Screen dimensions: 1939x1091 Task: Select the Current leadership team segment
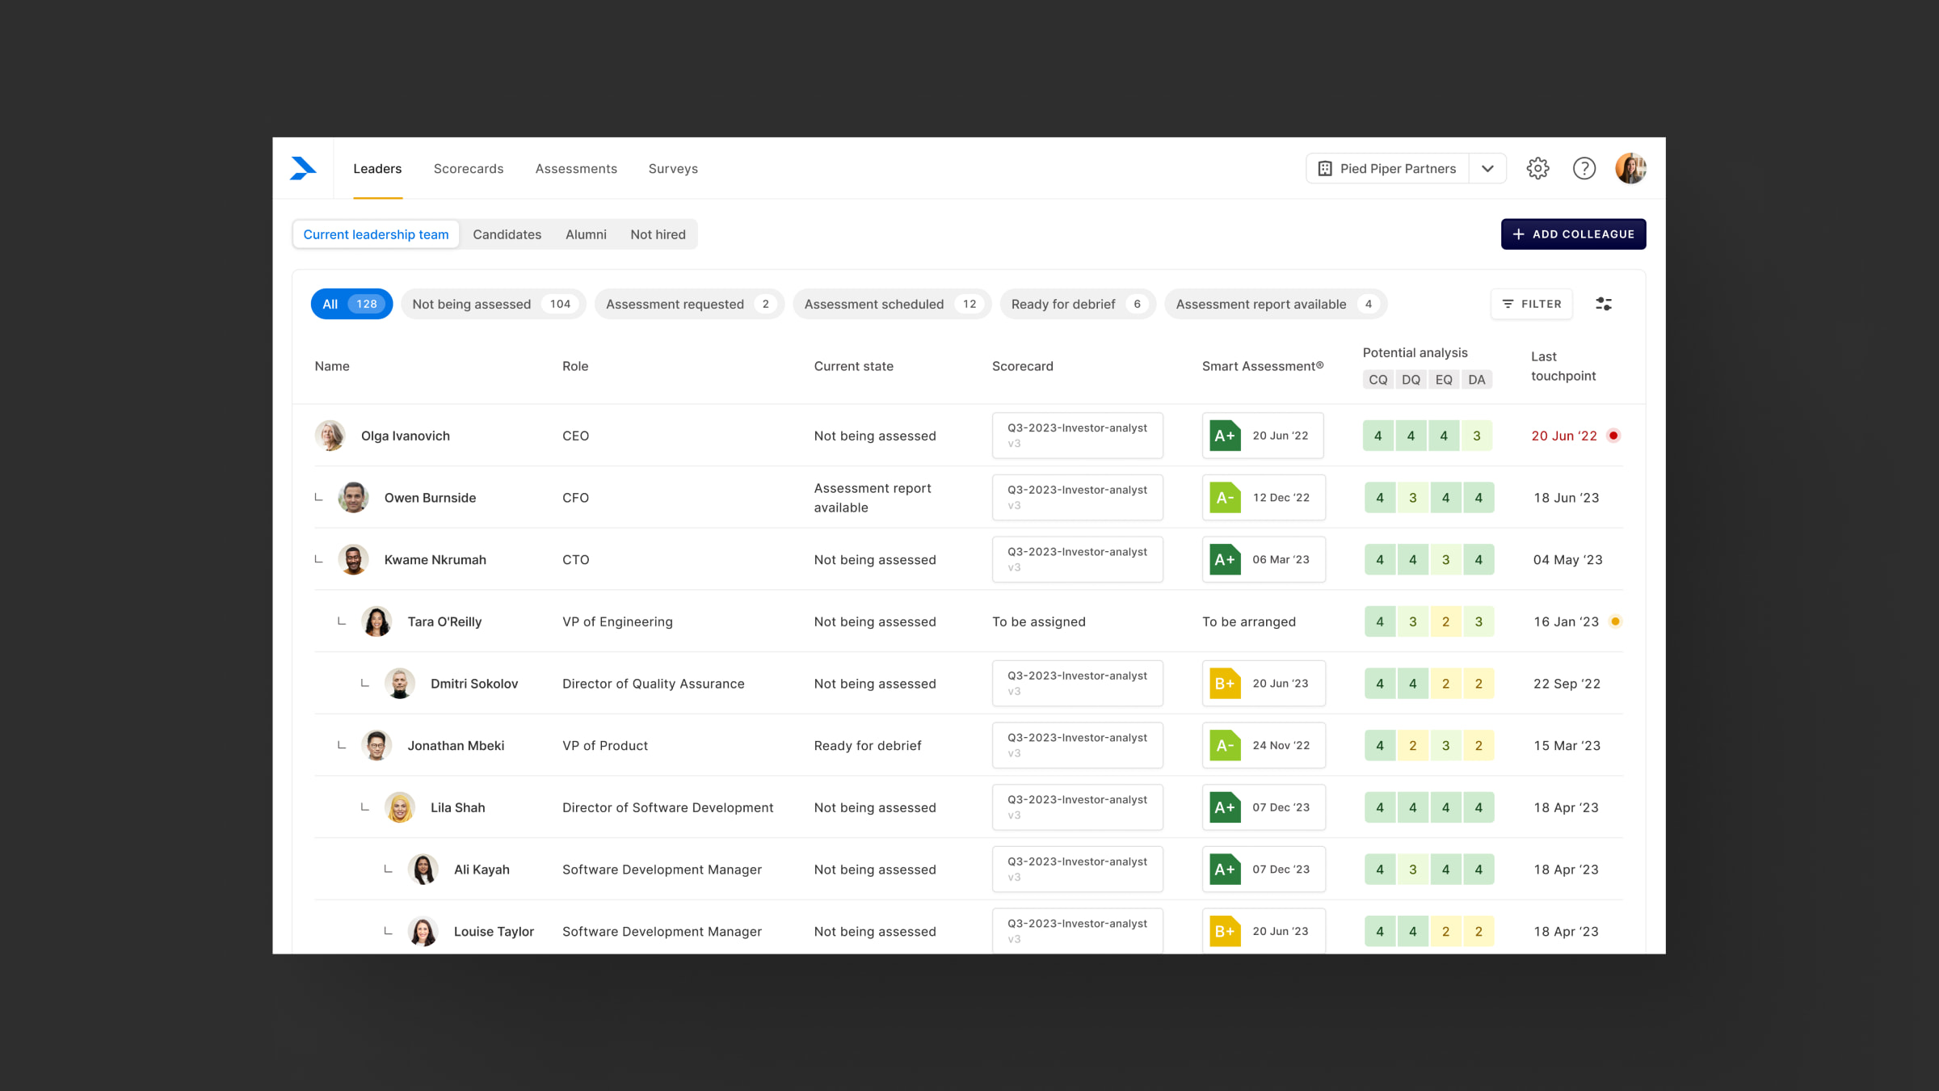[376, 234]
